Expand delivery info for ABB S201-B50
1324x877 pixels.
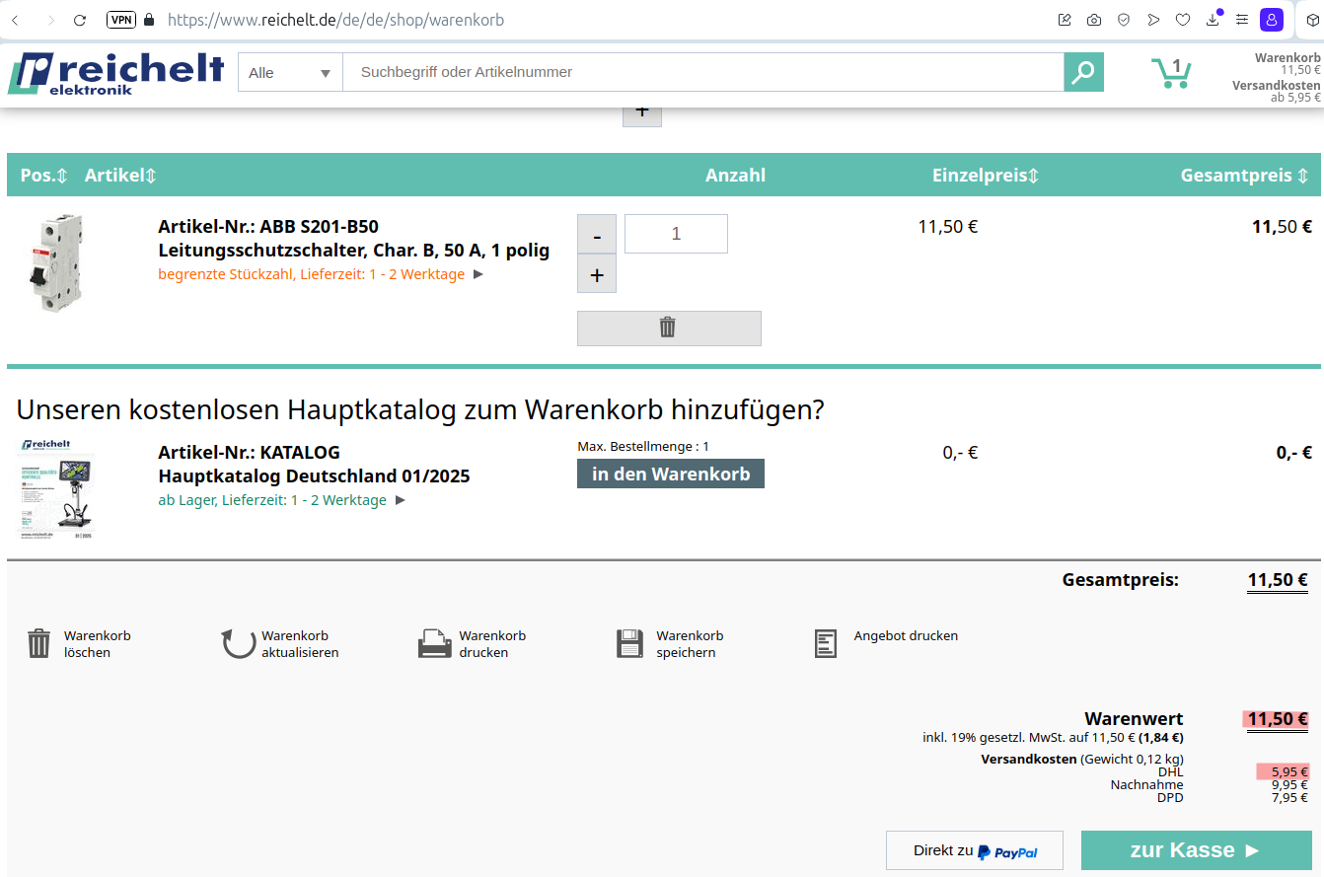click(x=478, y=274)
